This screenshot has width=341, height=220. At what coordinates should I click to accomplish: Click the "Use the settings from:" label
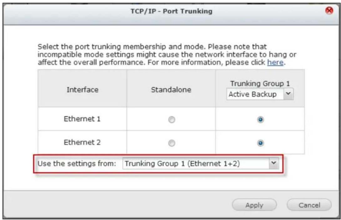[77, 163]
